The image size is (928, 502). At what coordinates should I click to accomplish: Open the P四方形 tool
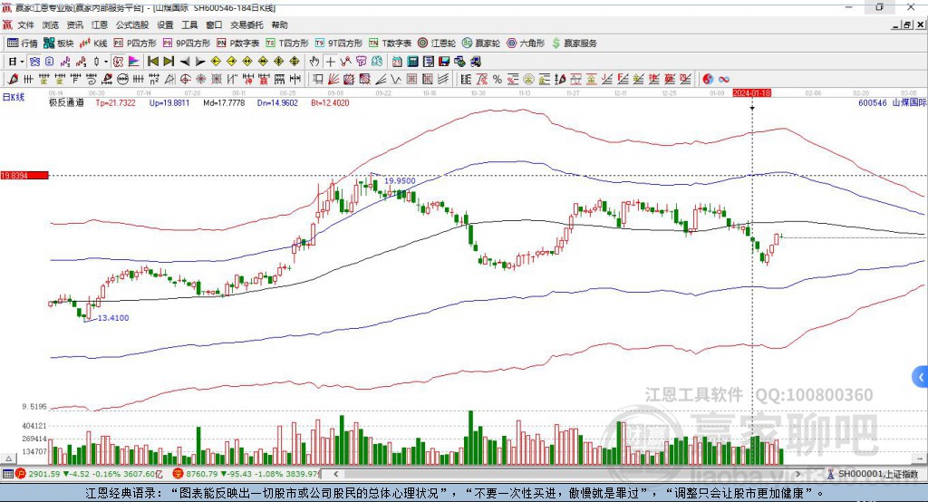click(135, 43)
